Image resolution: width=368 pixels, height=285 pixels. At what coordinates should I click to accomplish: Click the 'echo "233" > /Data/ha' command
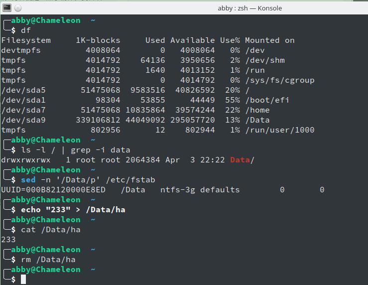73,210
